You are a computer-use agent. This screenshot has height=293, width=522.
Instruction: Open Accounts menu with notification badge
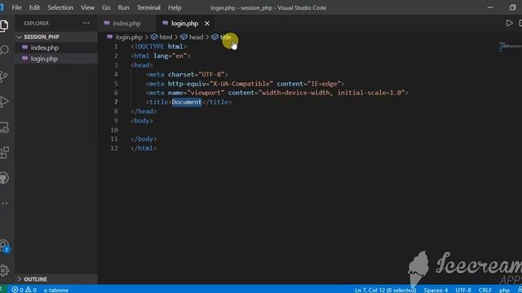point(4,246)
